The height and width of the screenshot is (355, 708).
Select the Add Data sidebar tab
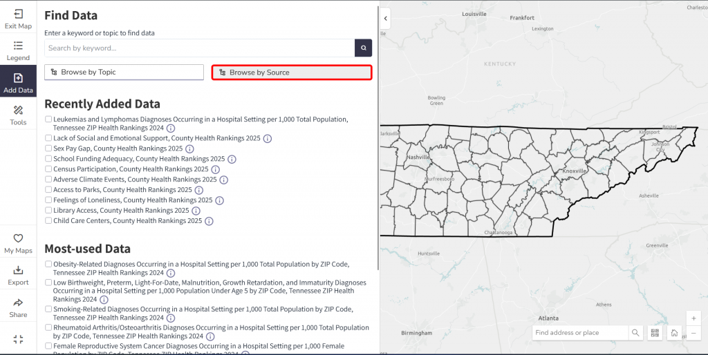pyautogui.click(x=18, y=83)
